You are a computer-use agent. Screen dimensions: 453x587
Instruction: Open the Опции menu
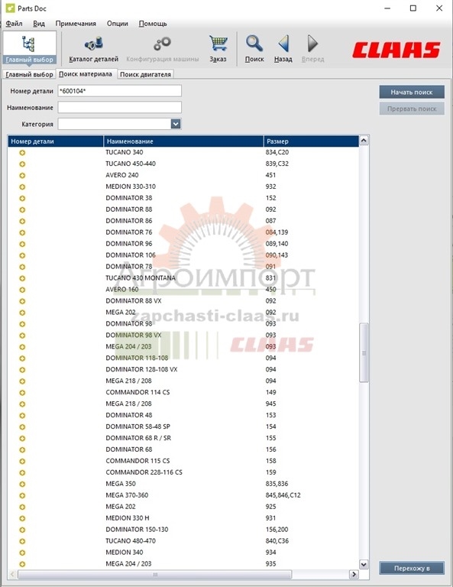118,24
